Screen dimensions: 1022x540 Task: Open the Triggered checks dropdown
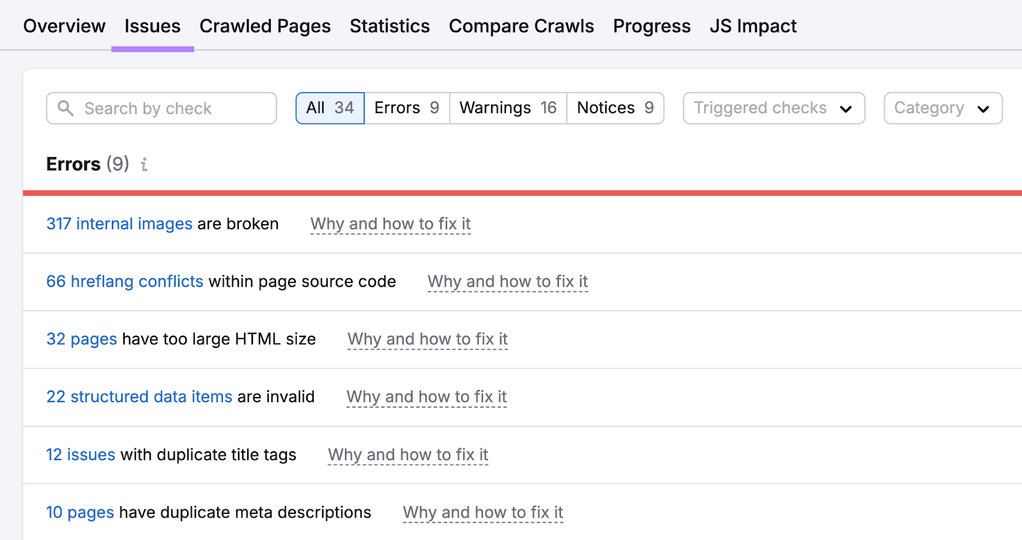pos(773,108)
